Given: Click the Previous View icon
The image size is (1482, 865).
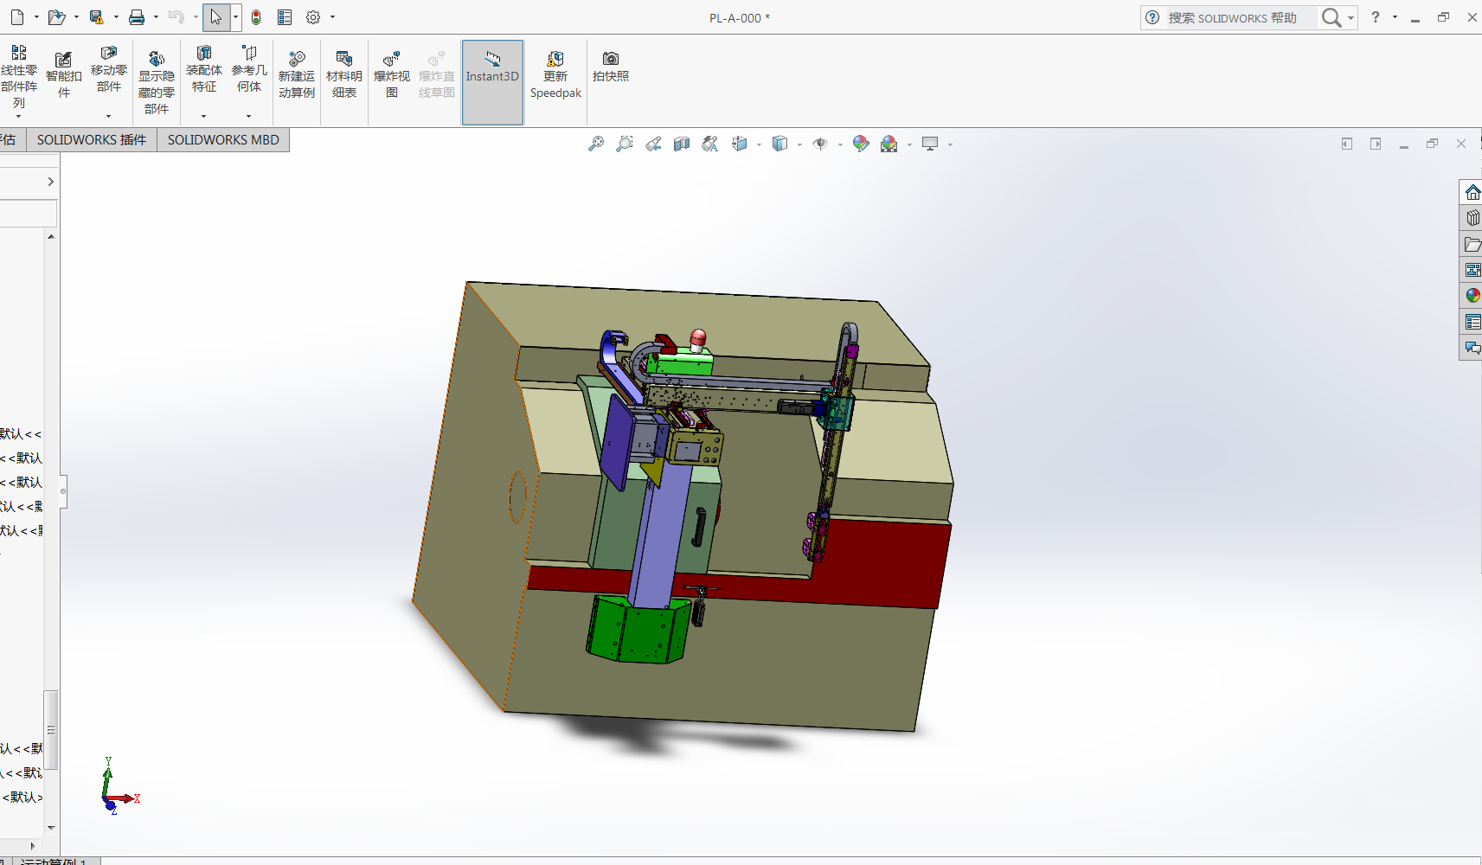Looking at the screenshot, I should 653,144.
